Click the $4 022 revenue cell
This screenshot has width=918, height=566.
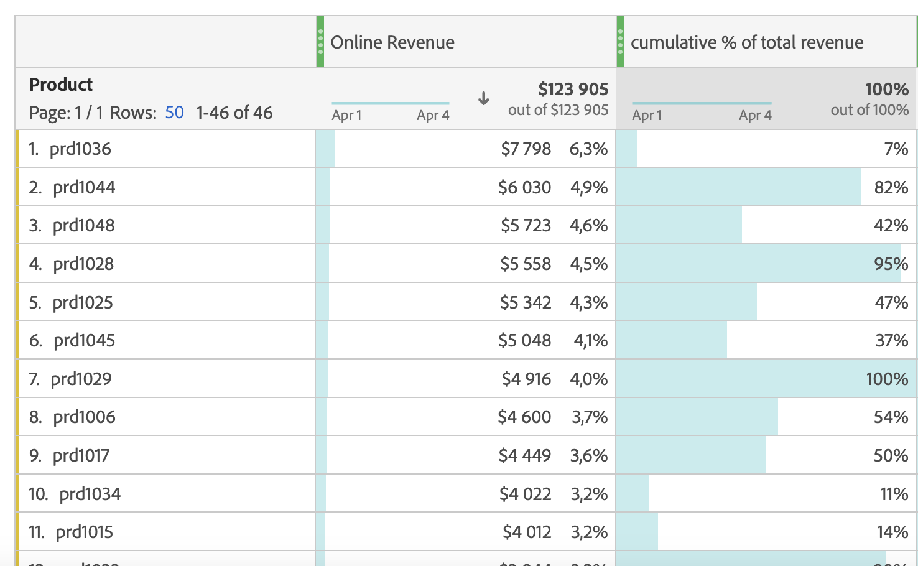click(466, 494)
